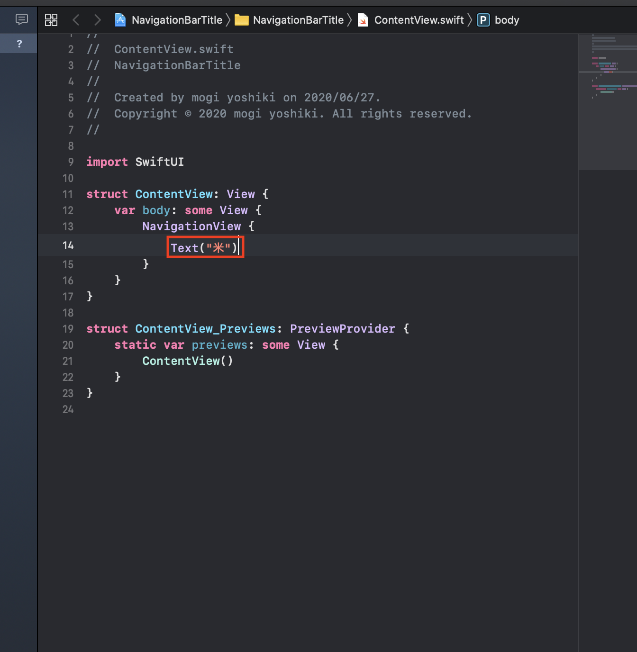Screen dimensions: 637x652
Task: Open body symbol breadcrumb menu
Action: coord(507,20)
